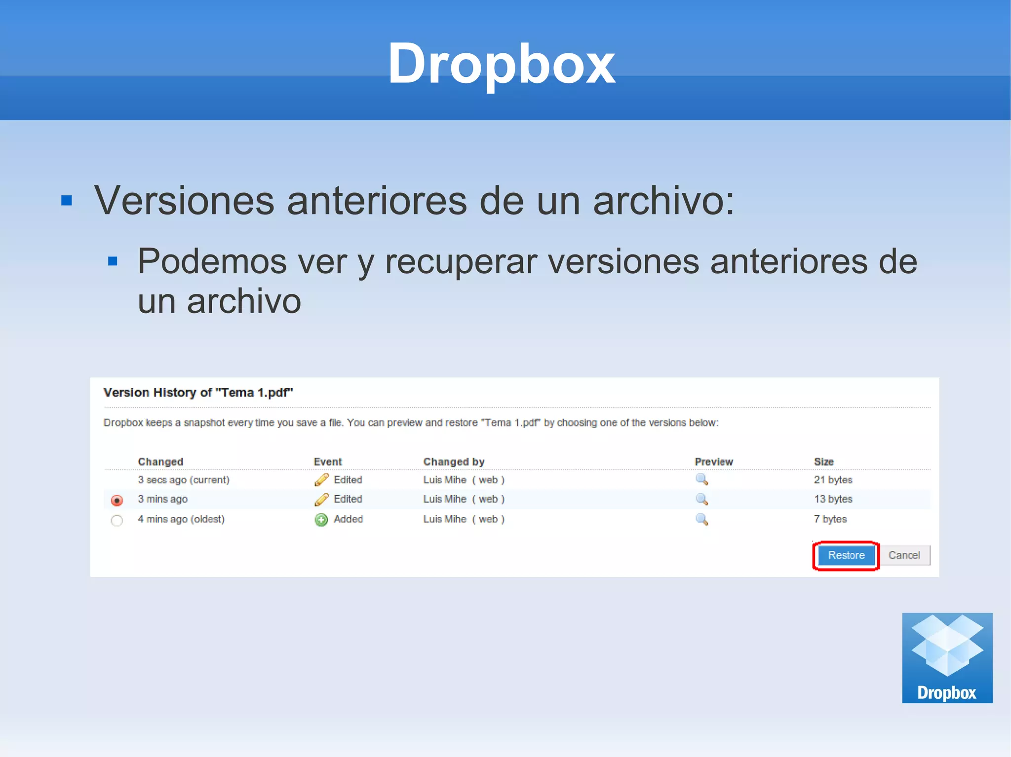Viewport: 1011px width, 757px height.
Task: Click the '7 bytes' size value
Action: [x=830, y=519]
